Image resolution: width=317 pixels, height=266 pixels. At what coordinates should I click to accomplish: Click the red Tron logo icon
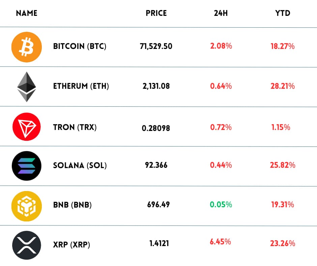(x=27, y=127)
